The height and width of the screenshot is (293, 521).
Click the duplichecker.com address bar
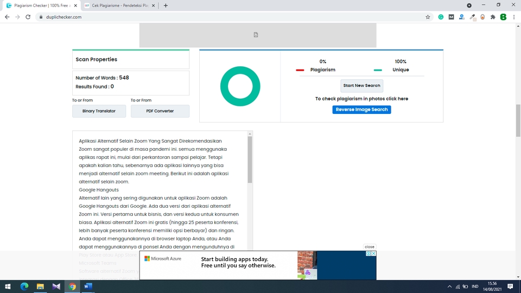233,17
